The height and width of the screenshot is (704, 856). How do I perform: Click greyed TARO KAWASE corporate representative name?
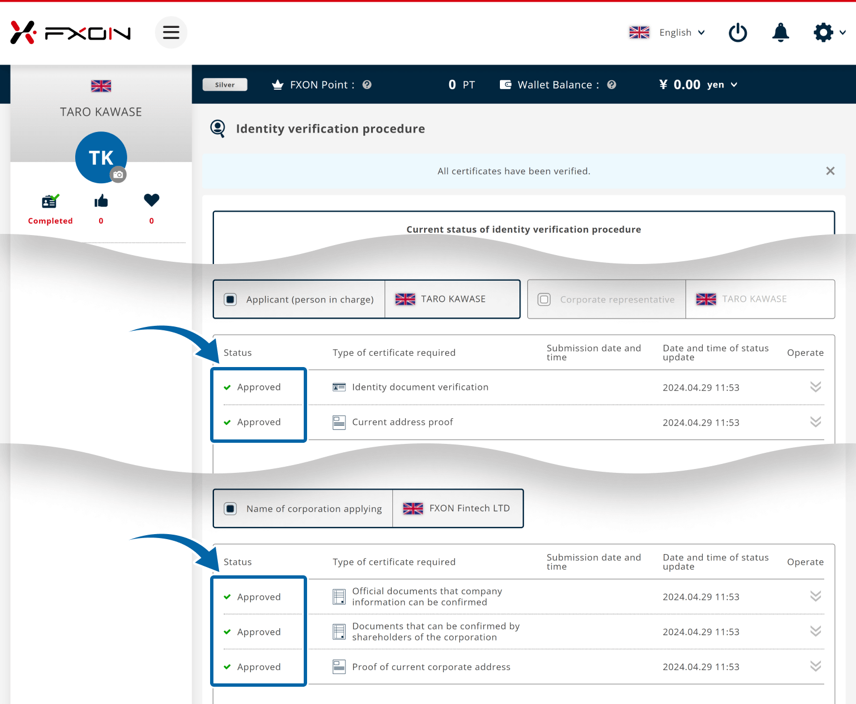(x=755, y=299)
